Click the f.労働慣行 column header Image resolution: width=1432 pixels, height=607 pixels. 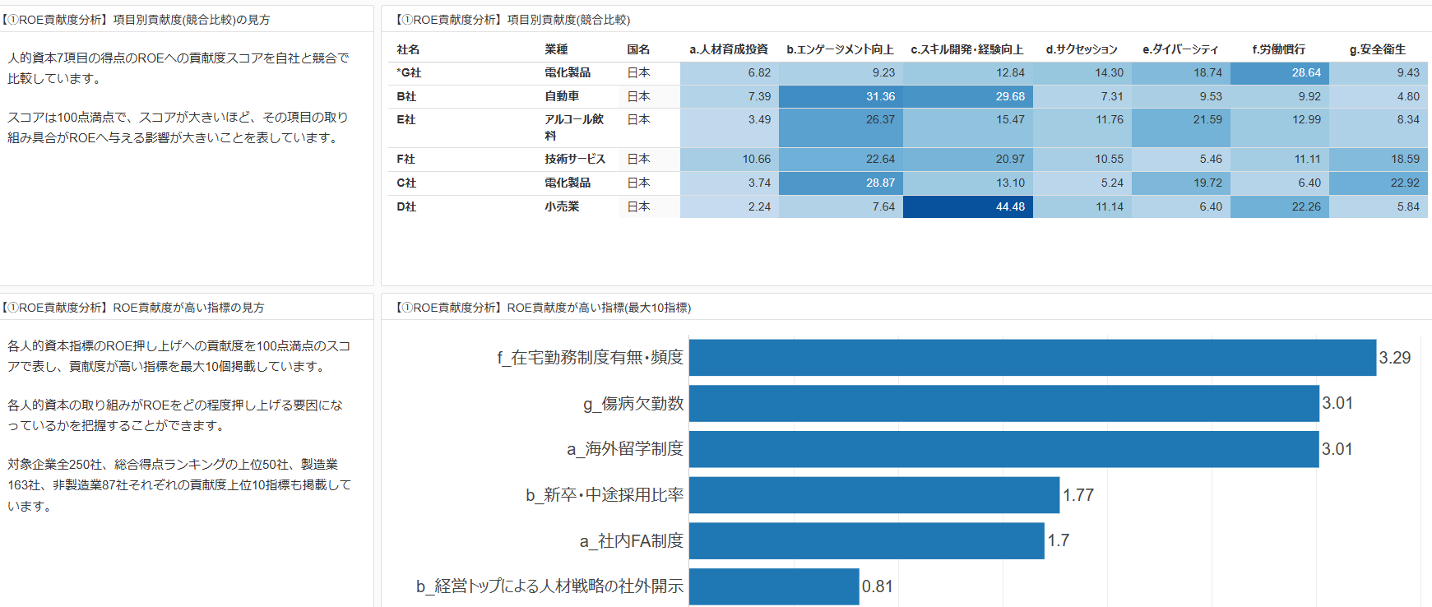point(1278,49)
